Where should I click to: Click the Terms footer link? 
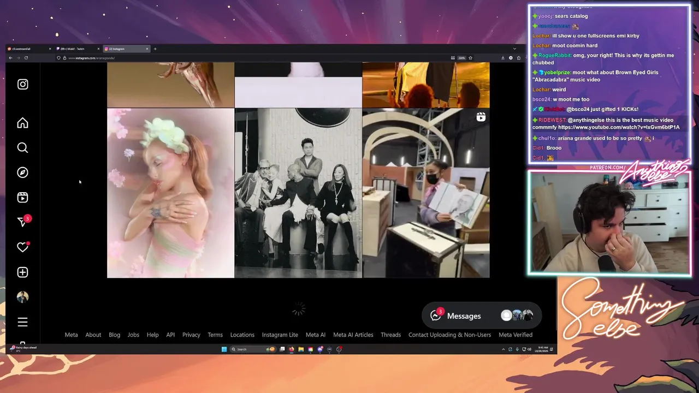coord(215,335)
